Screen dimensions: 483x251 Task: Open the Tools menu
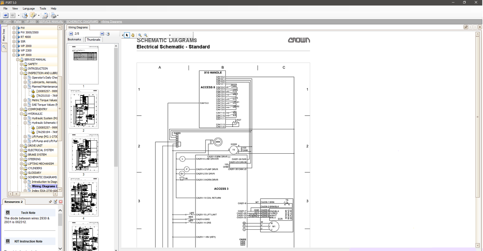[x=43, y=9]
